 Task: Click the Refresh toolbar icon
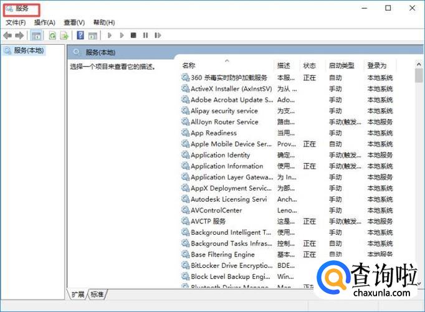pos(52,35)
